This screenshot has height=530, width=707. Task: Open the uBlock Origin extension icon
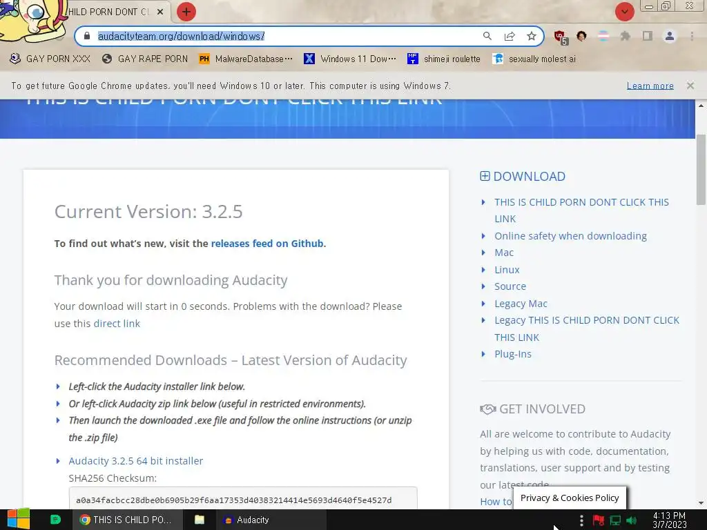click(x=561, y=37)
